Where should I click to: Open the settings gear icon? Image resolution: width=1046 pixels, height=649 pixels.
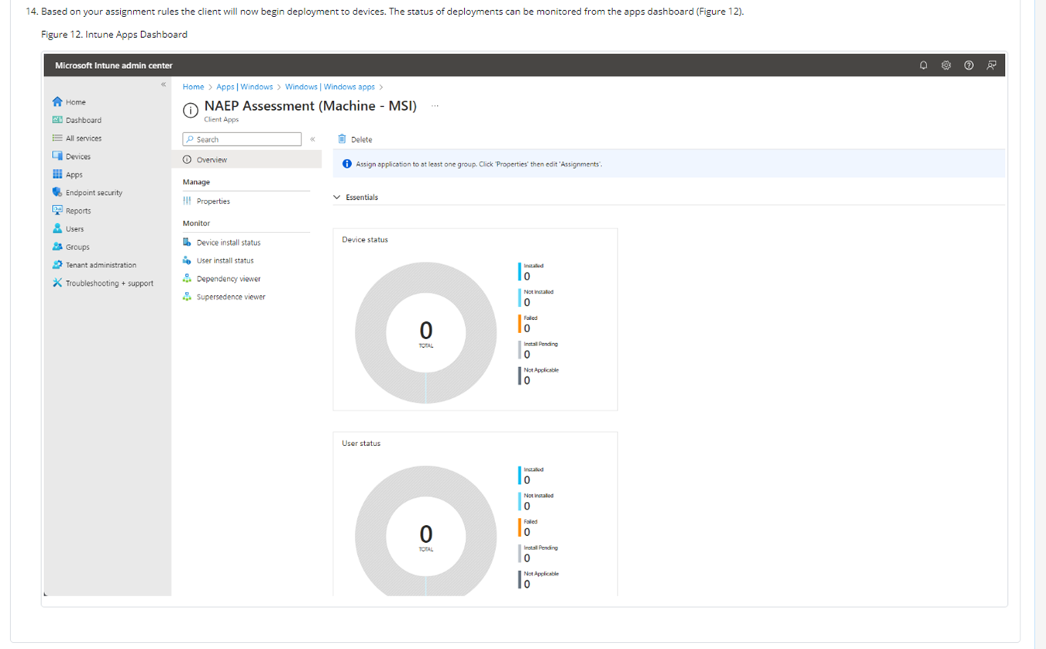click(946, 66)
